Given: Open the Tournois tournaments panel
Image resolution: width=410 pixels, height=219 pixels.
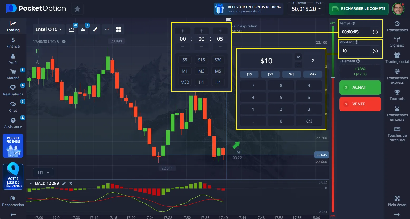Looking at the screenshot, I should click(x=397, y=95).
